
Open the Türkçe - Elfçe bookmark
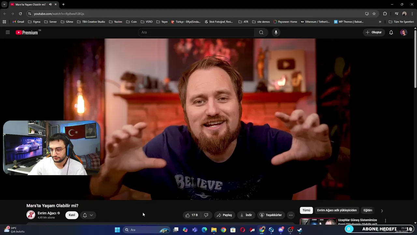pos(186,22)
